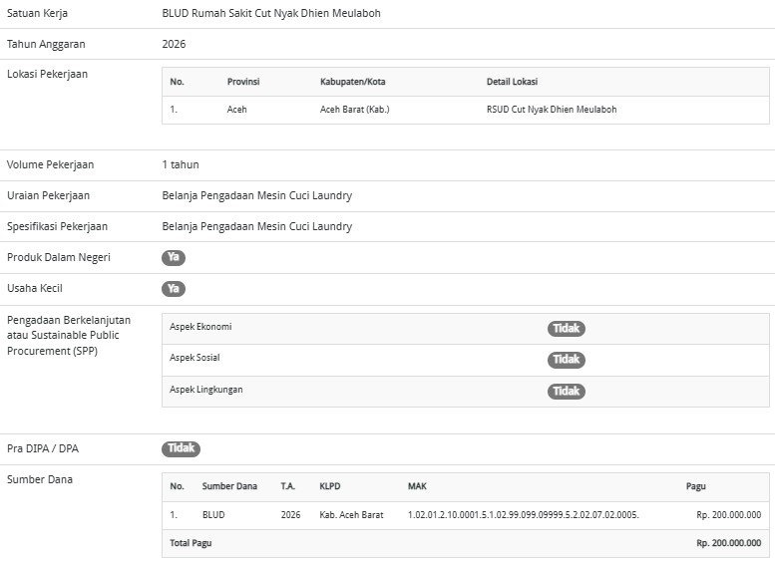Click the Provinsi column header

coord(243,82)
